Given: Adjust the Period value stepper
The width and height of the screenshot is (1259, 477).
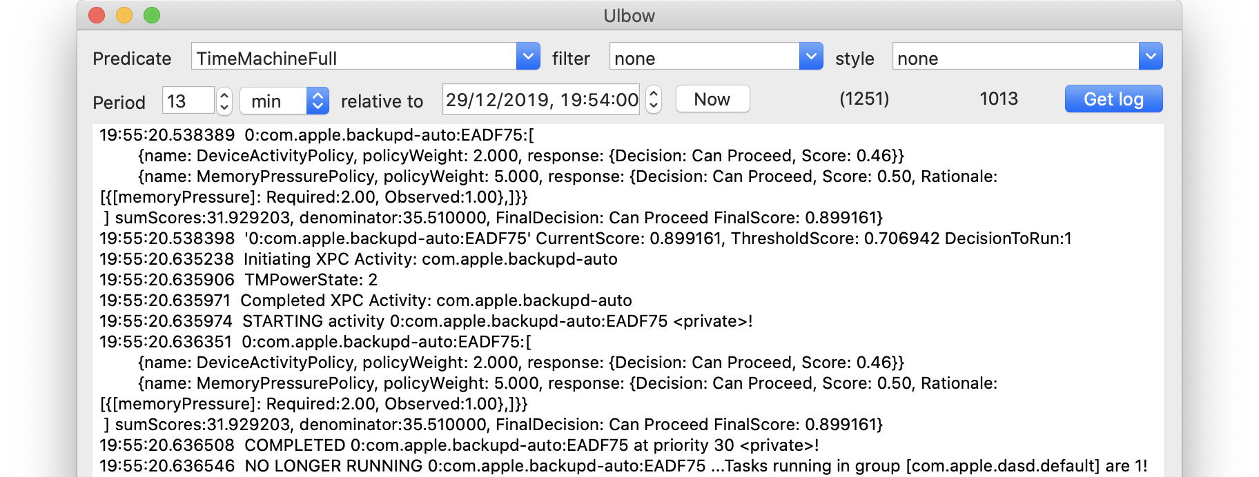Looking at the screenshot, I should (x=224, y=101).
